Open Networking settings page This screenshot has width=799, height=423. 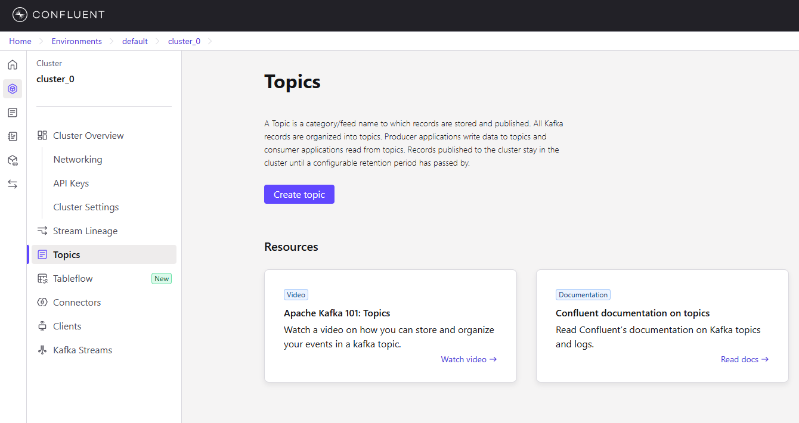pos(78,159)
